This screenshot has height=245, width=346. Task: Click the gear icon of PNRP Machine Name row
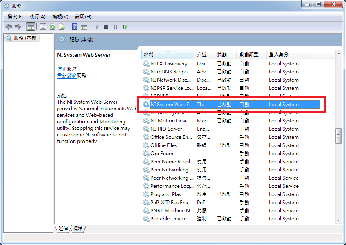tap(146, 211)
